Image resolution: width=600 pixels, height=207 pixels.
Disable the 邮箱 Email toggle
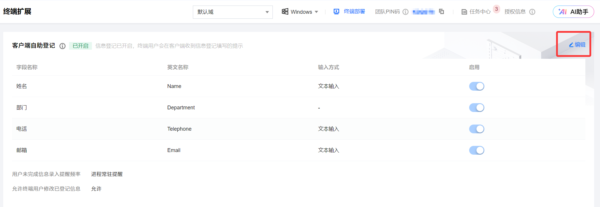pos(476,150)
